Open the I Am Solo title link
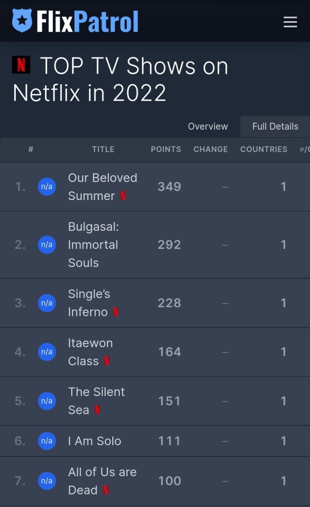Image resolution: width=310 pixels, height=507 pixels. pos(94,441)
